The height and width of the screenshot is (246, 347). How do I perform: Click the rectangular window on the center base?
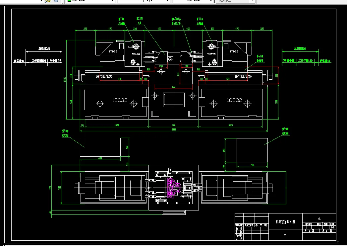[174, 100]
